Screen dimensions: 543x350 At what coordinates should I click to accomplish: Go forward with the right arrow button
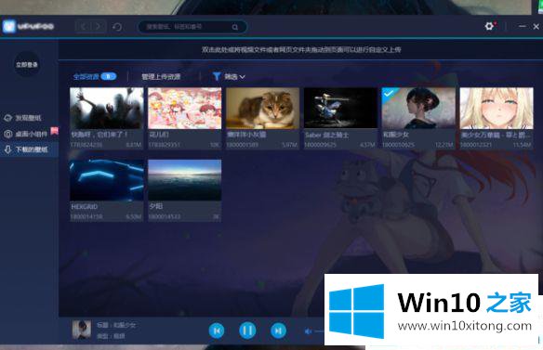[x=98, y=26]
